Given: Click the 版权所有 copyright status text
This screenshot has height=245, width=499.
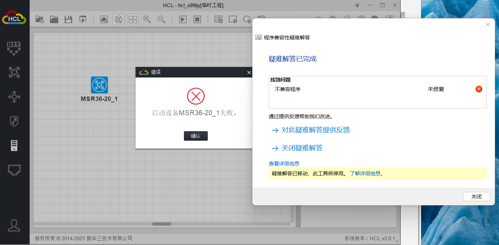Looking at the screenshot, I should coord(84,238).
